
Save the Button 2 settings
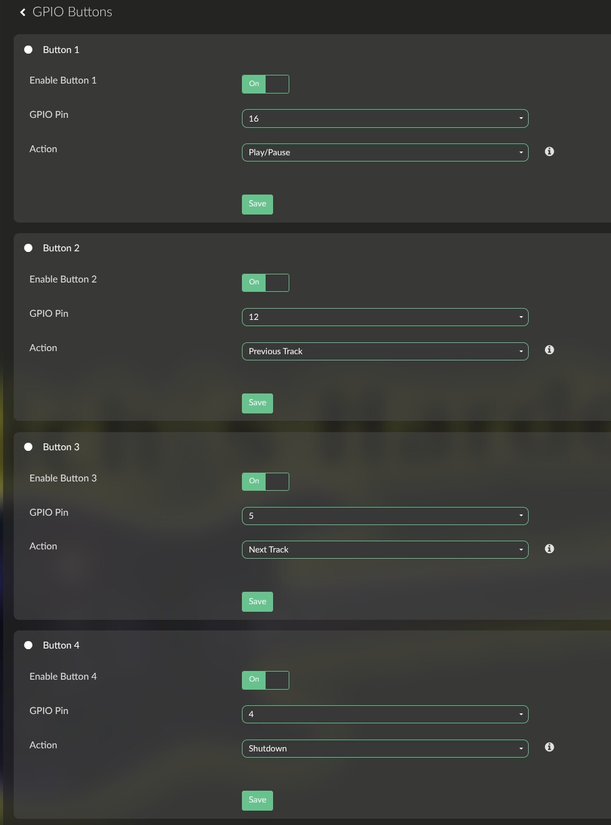click(x=257, y=403)
